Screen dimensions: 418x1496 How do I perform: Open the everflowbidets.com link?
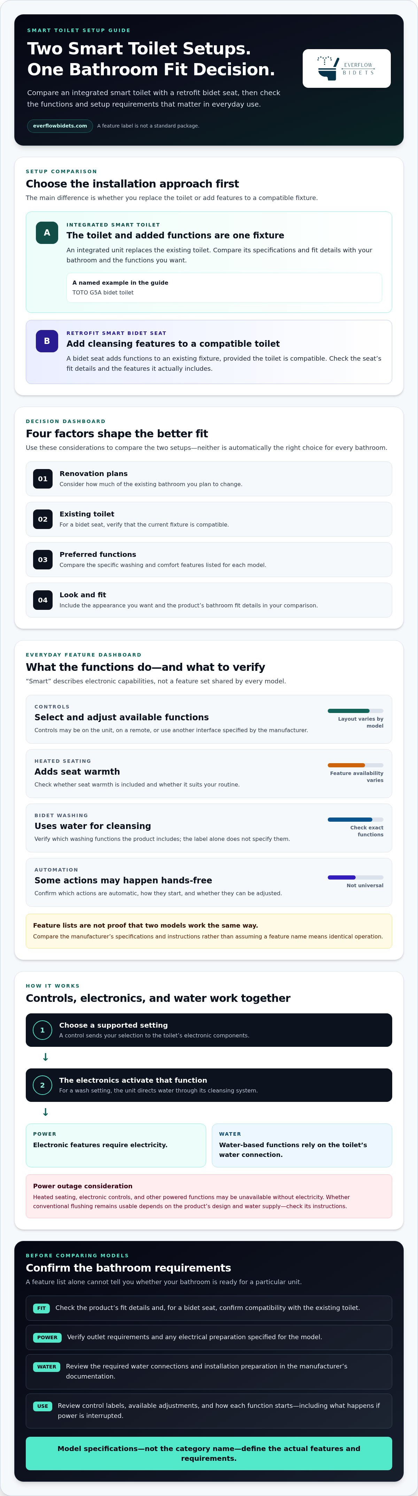pyautogui.click(x=60, y=126)
